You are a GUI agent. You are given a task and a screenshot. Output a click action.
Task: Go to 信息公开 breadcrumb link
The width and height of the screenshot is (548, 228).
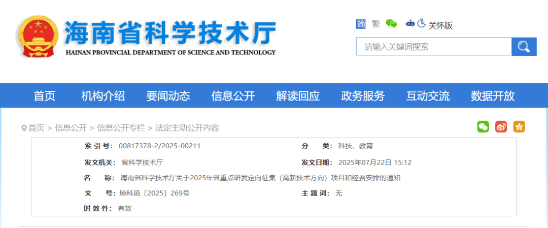tap(71, 128)
